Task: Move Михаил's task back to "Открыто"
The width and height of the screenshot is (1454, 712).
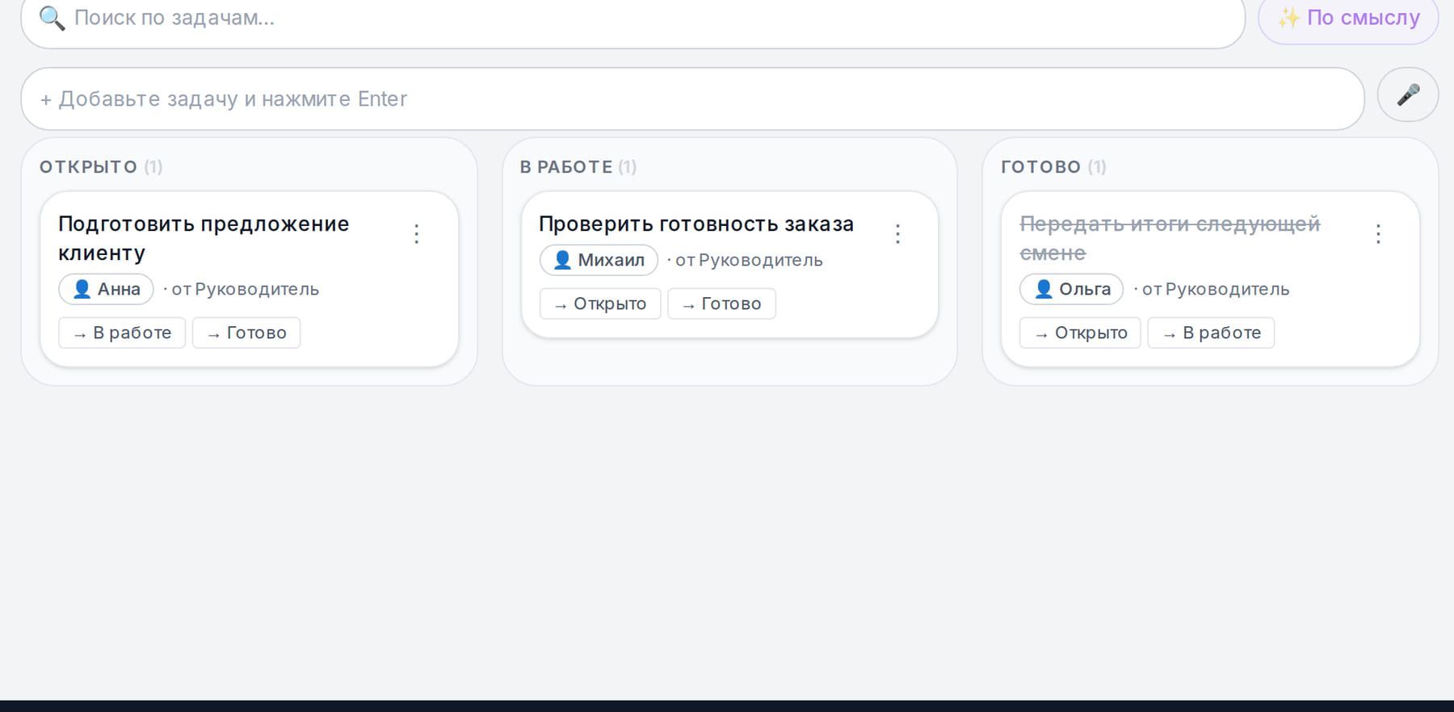Action: tap(600, 304)
